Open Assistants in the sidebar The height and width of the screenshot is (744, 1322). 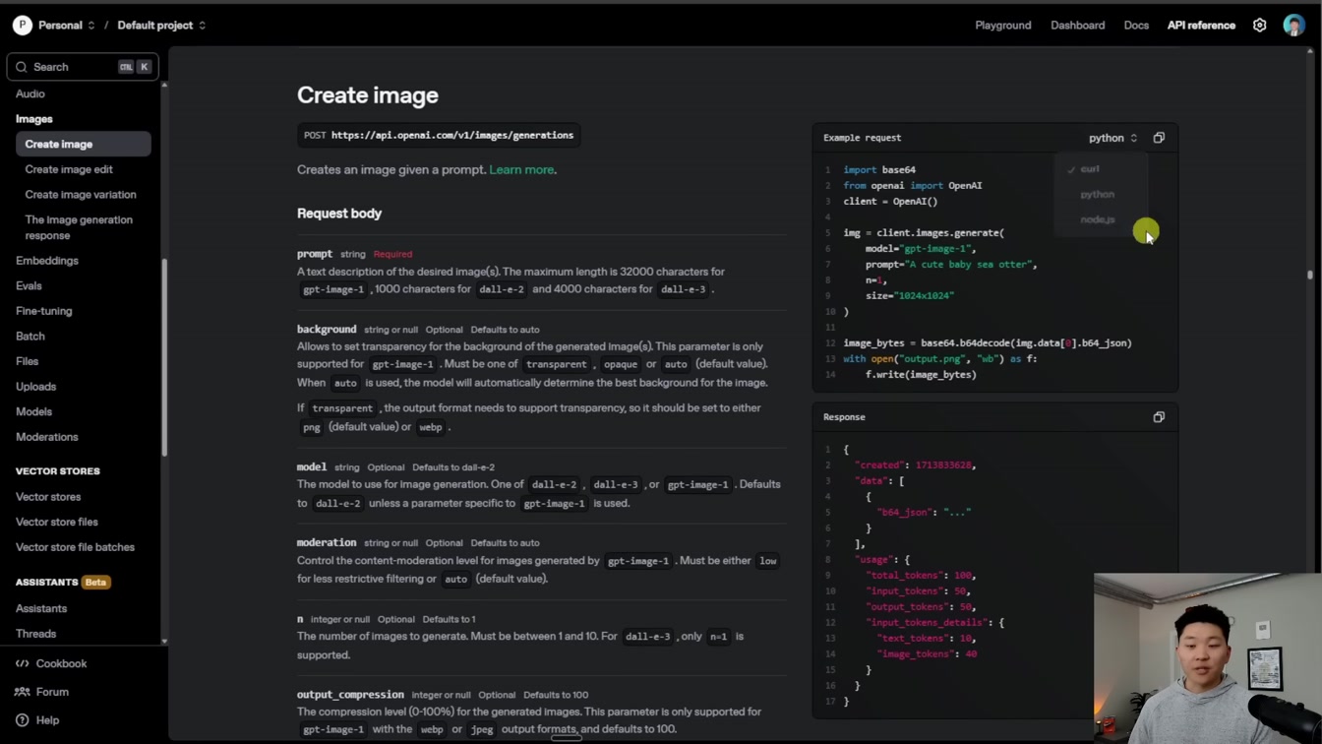41,608
